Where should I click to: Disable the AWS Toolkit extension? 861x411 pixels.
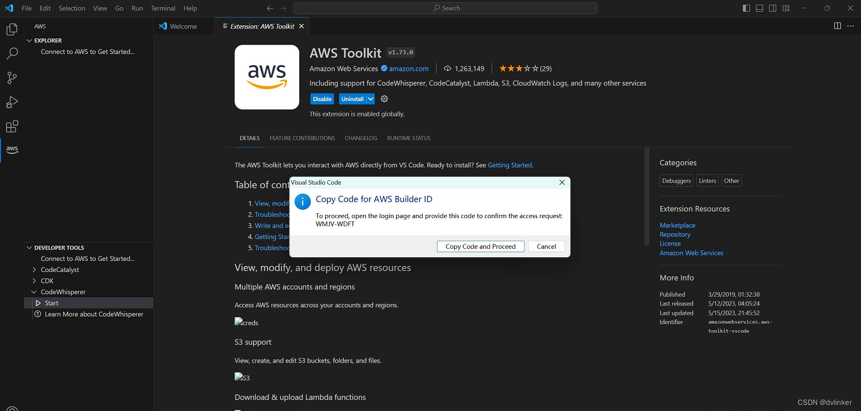tap(322, 99)
